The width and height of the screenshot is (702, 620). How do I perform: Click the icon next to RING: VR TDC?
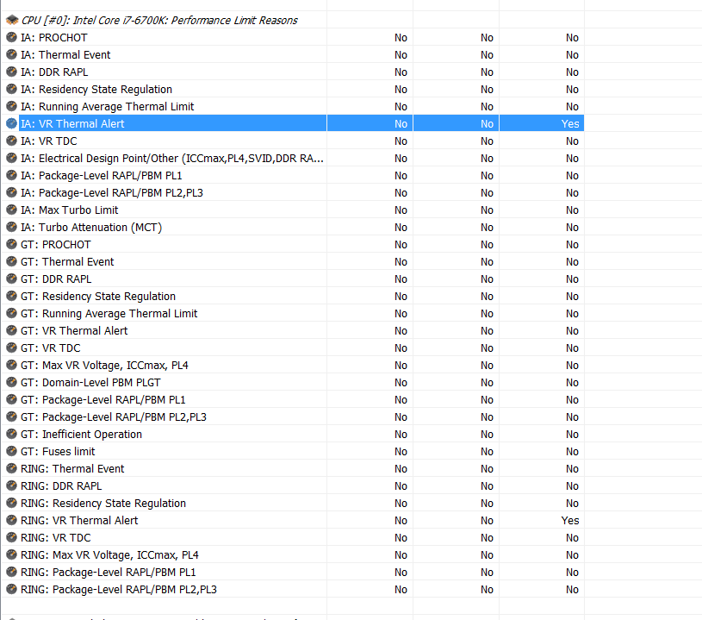tap(12, 537)
